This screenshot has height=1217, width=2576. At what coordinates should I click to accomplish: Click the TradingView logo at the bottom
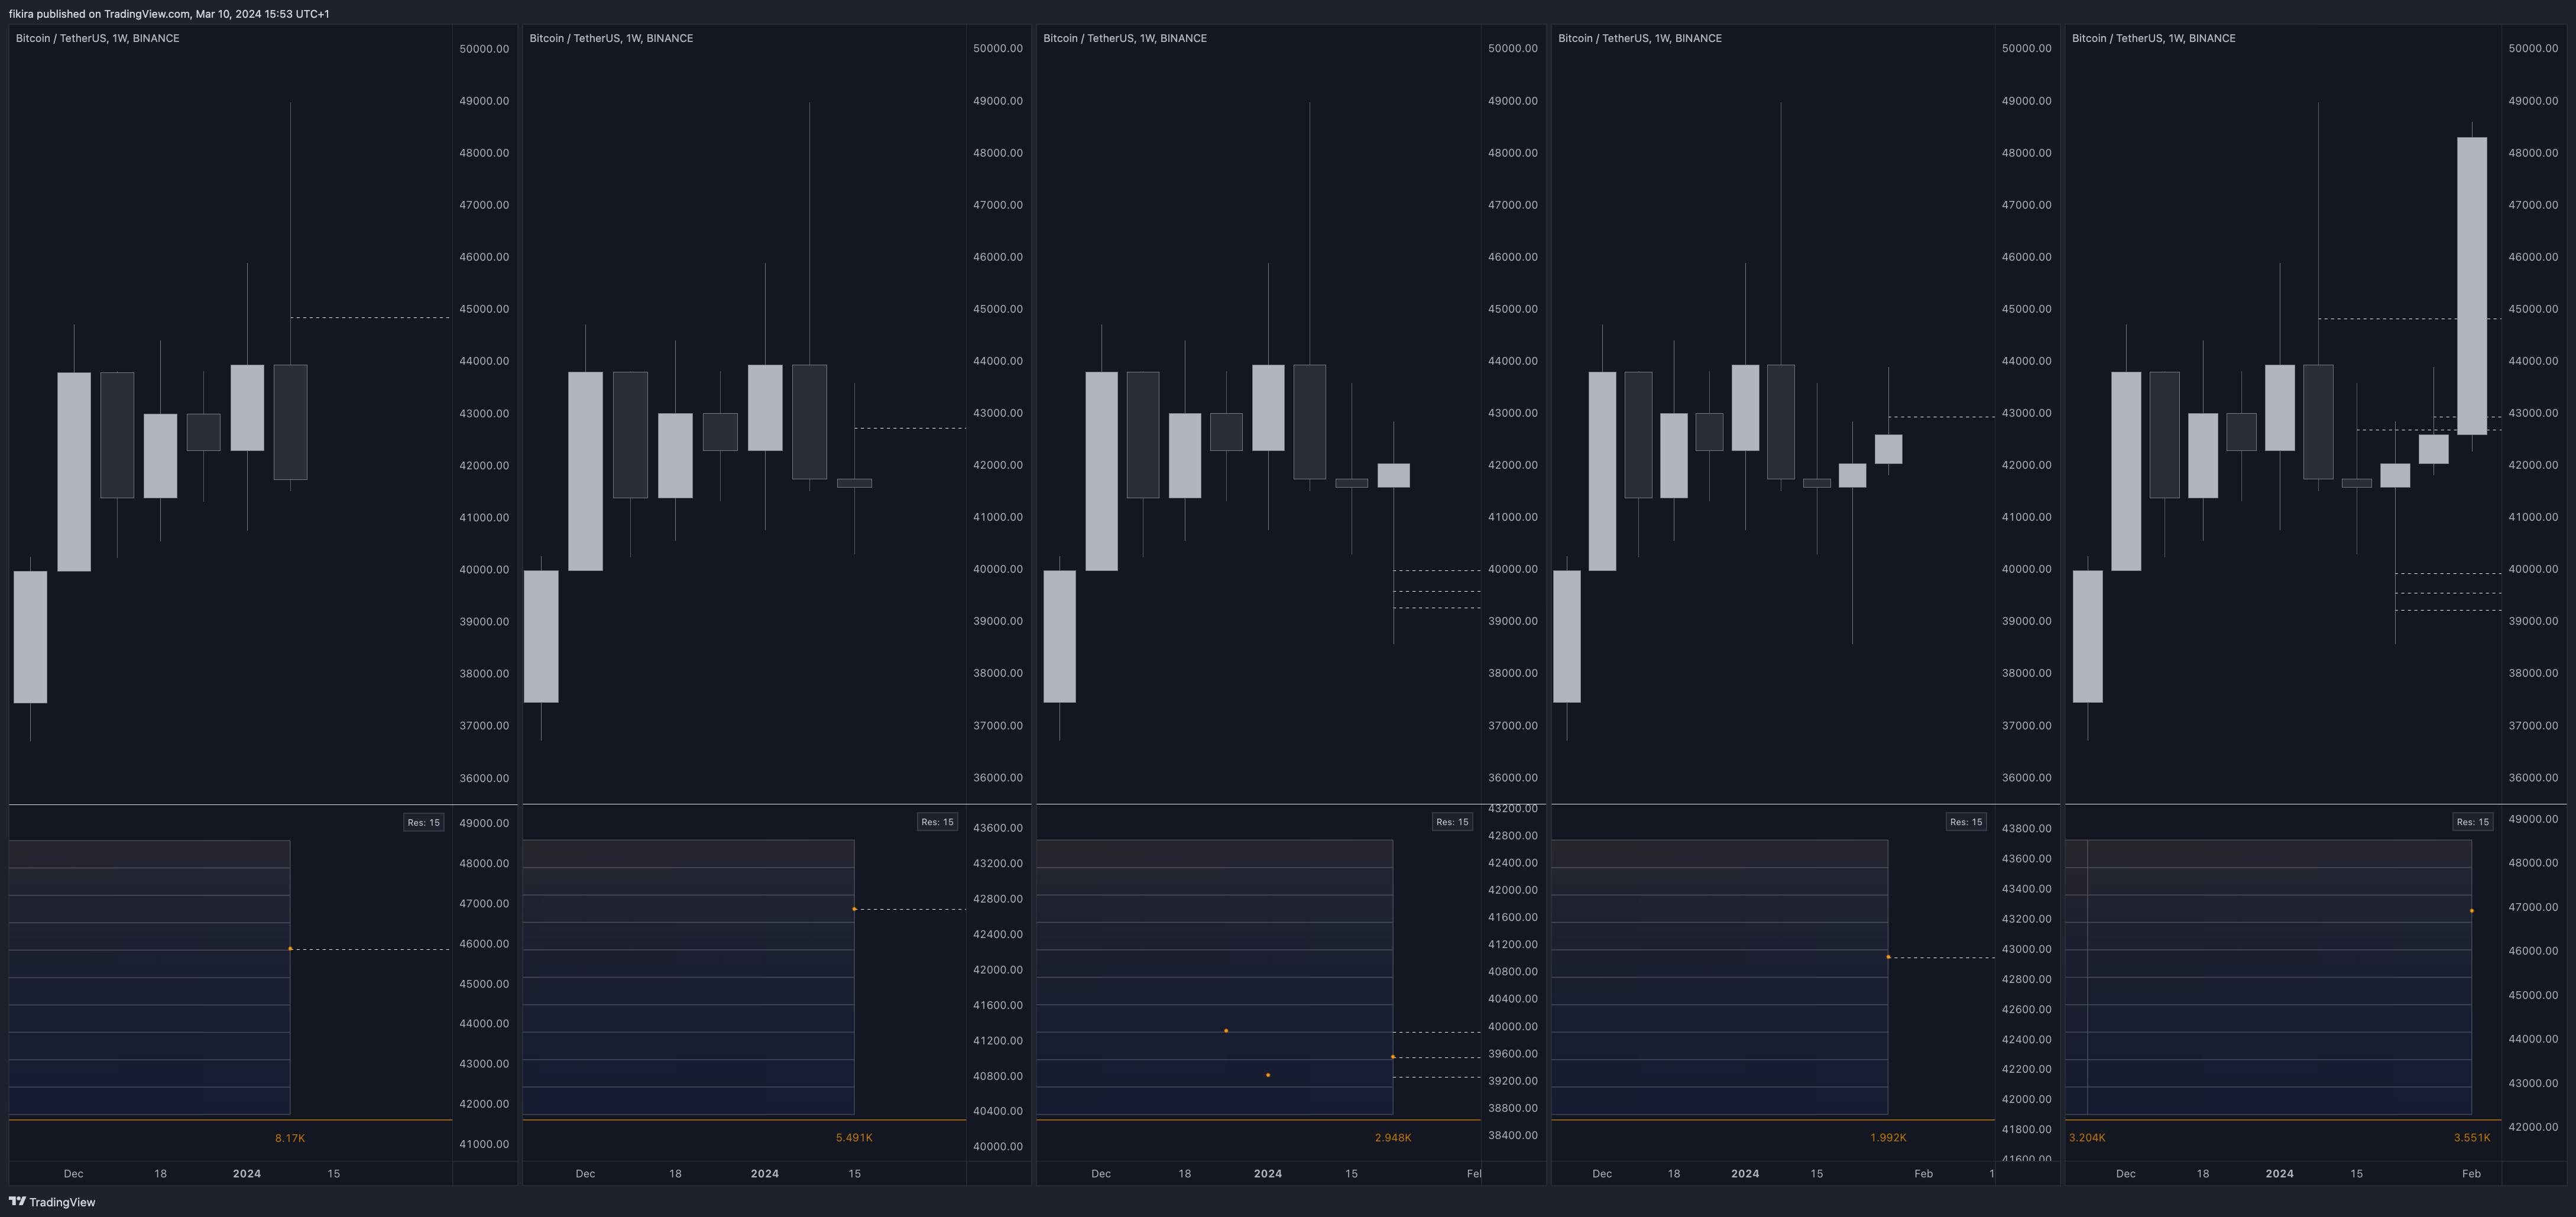[52, 1202]
